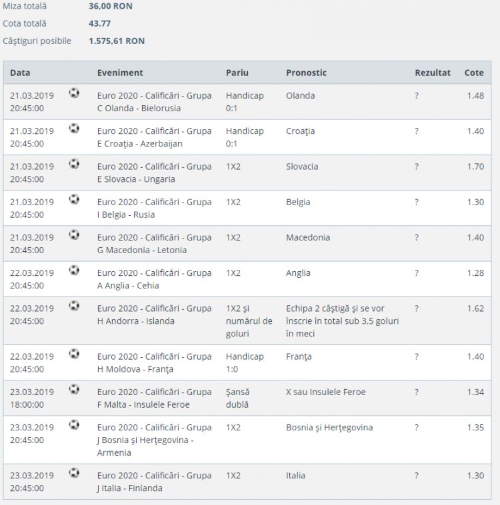
Task: Click the Eveniment column header
Action: click(x=120, y=73)
